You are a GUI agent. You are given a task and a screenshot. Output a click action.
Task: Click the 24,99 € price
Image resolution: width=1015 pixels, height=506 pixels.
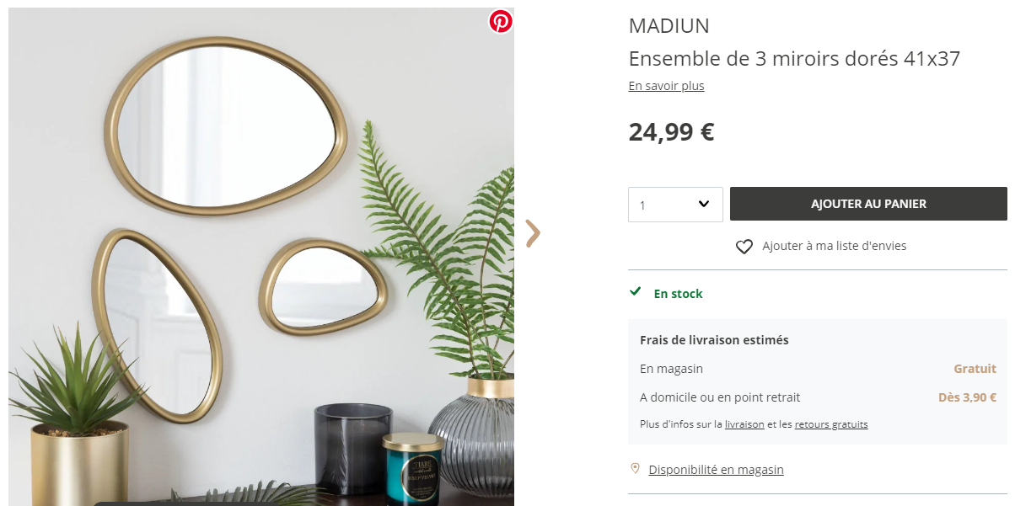point(671,132)
